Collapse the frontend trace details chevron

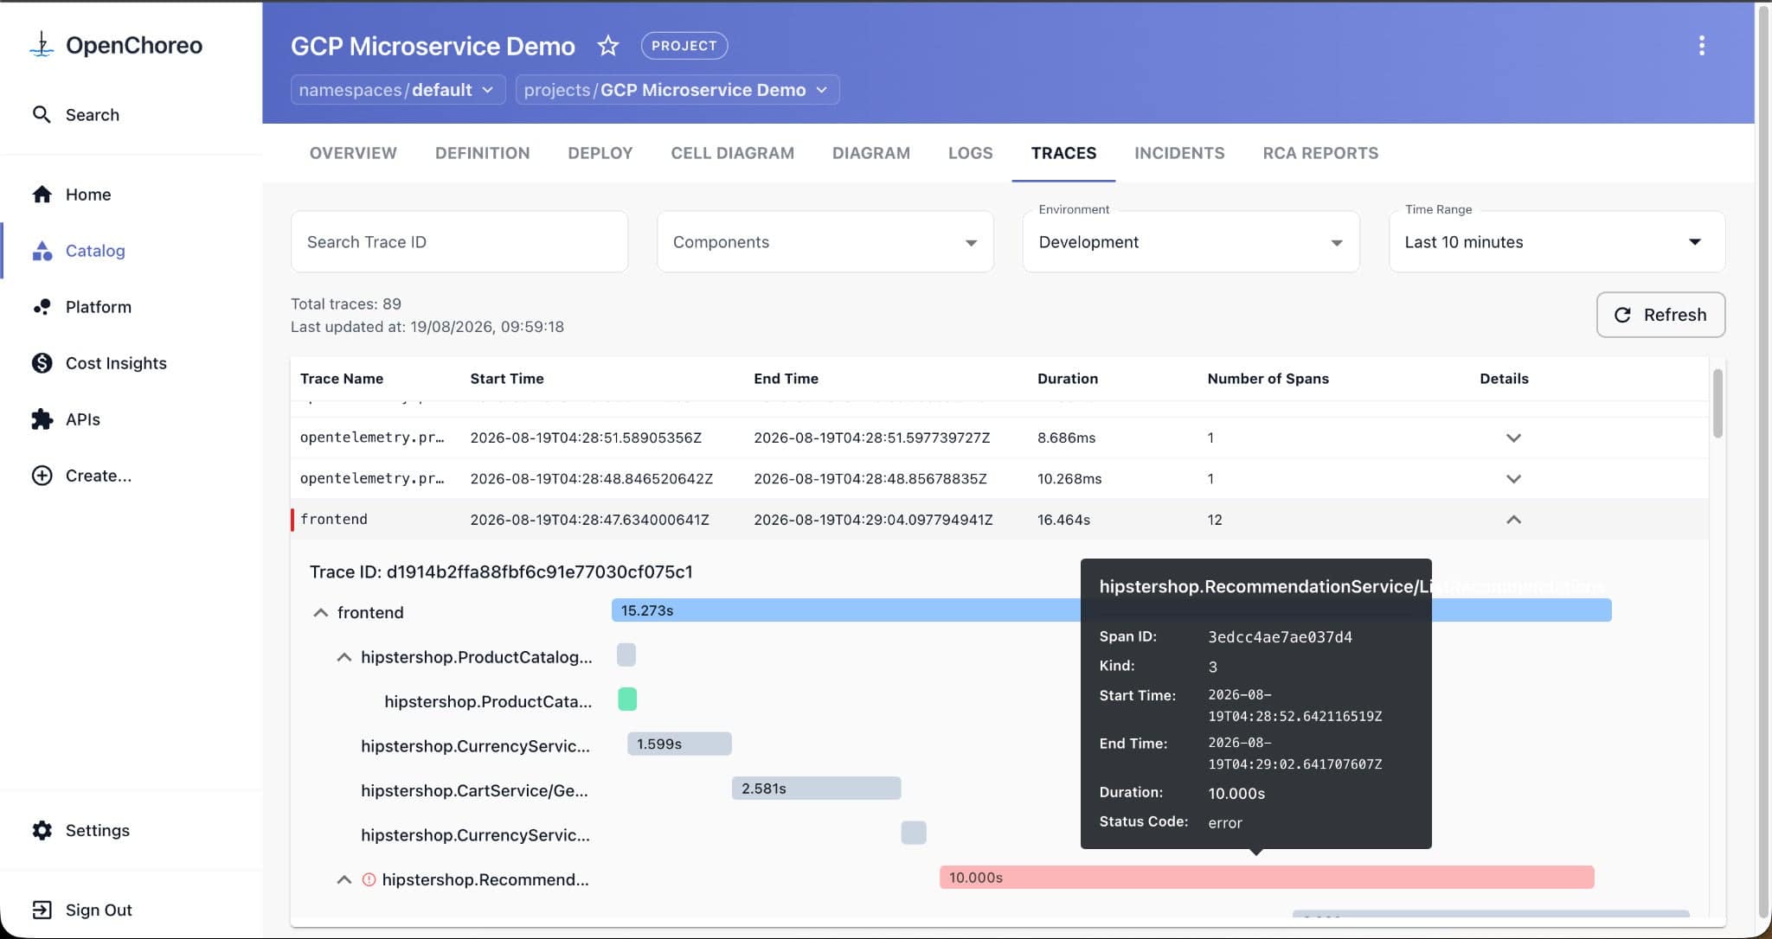[x=1513, y=520]
